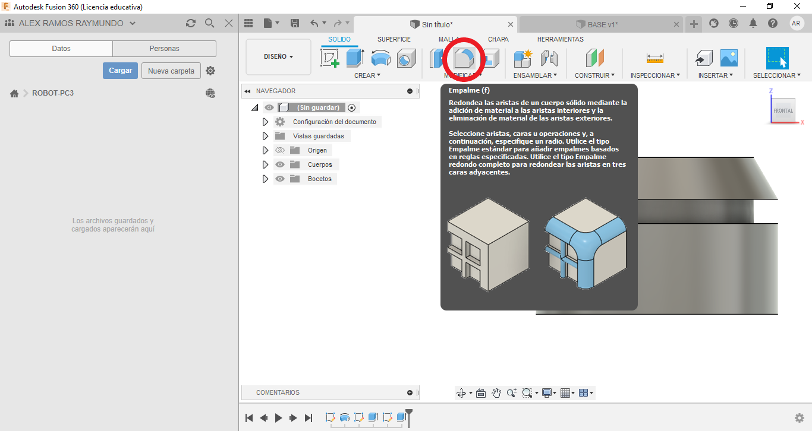Create a new component from ENSAMBLAR

coord(523,58)
